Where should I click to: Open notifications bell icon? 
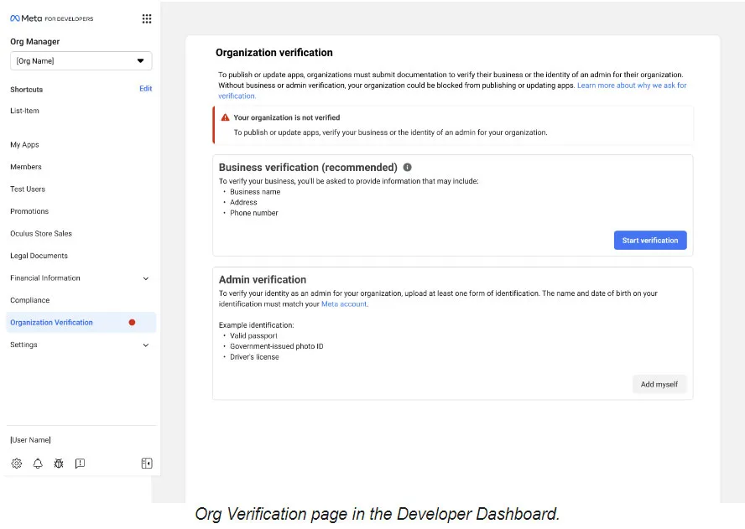[x=38, y=464]
